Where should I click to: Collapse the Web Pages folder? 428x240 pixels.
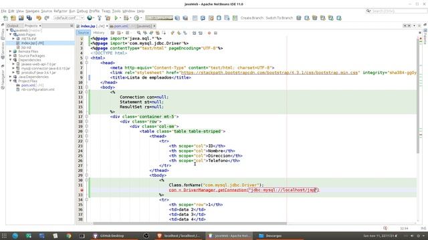coord(11,35)
